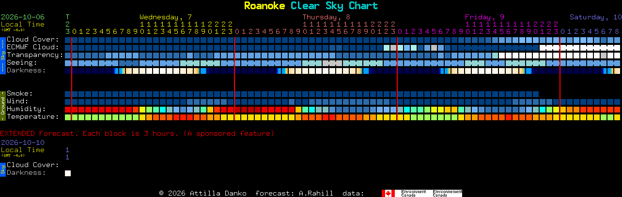Click the yellow Roanoke title
Image resolution: width=622 pixels, height=197 pixels.
tap(264, 6)
